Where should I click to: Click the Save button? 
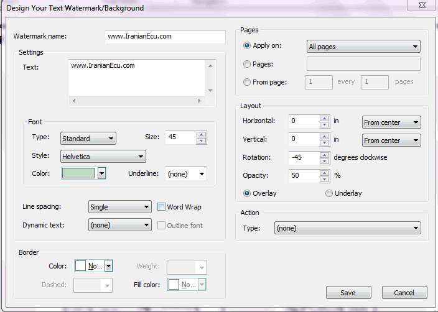point(348,293)
